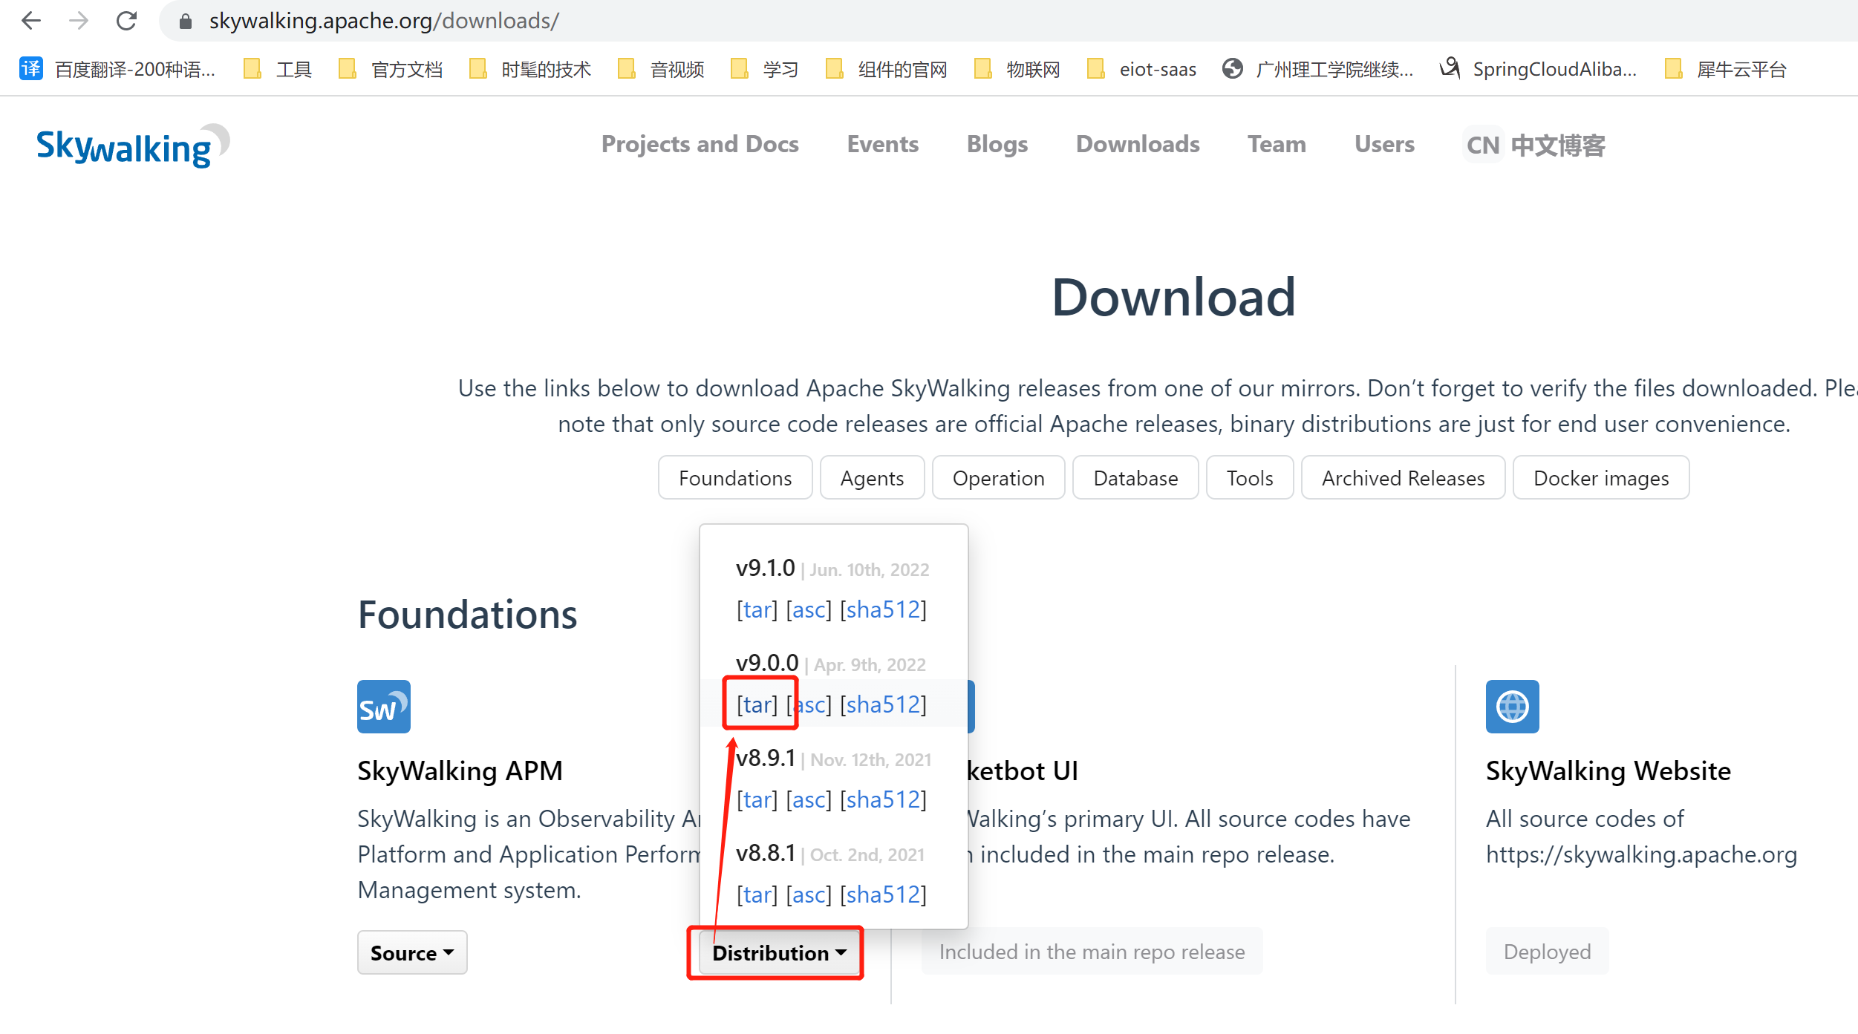Viewport: 1858px width, 1034px height.
Task: Click the SkyWalking Website globe icon
Action: coord(1512,707)
